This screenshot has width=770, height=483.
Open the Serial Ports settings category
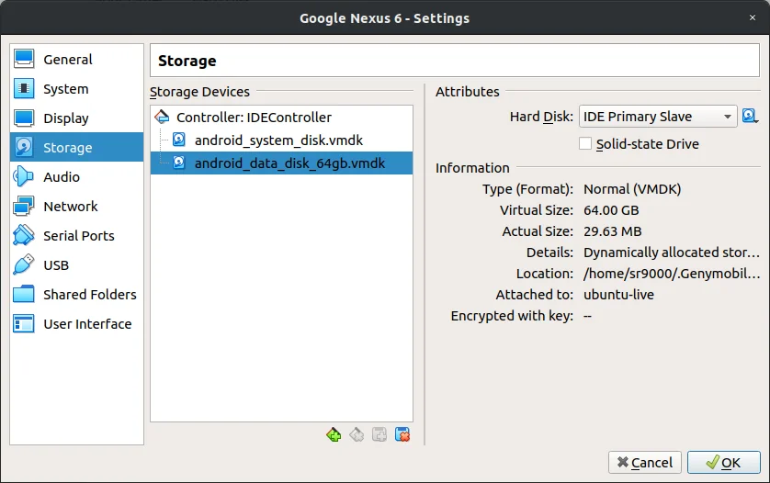point(76,236)
